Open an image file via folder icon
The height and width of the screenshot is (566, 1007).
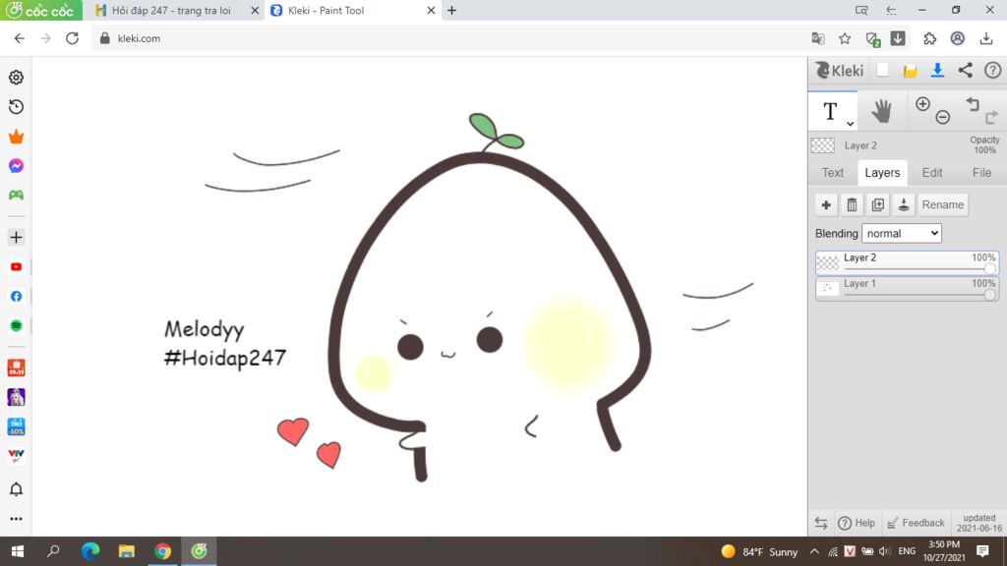tap(910, 71)
